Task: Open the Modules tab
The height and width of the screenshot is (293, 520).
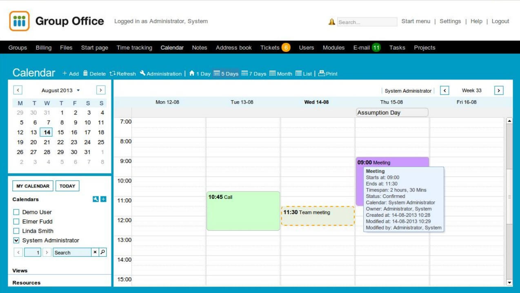Action: click(333, 48)
